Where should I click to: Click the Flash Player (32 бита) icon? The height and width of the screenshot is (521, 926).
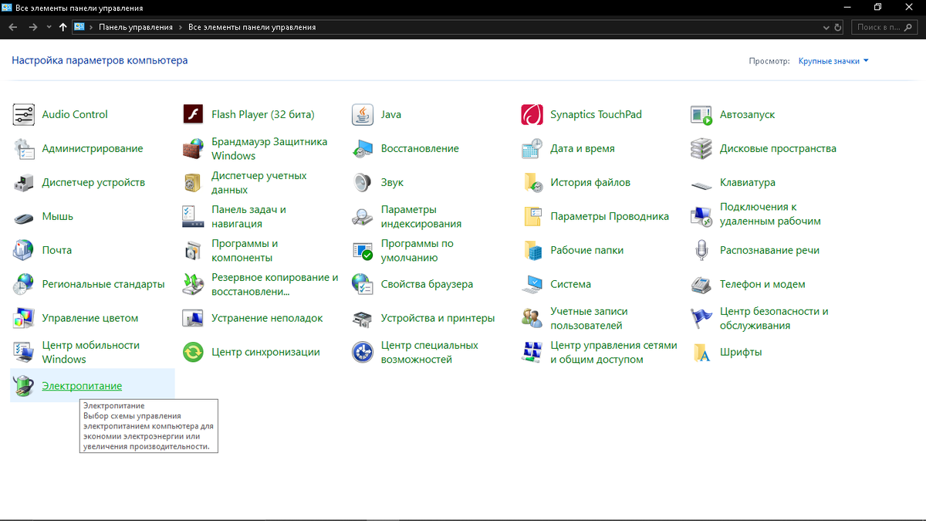tap(193, 114)
